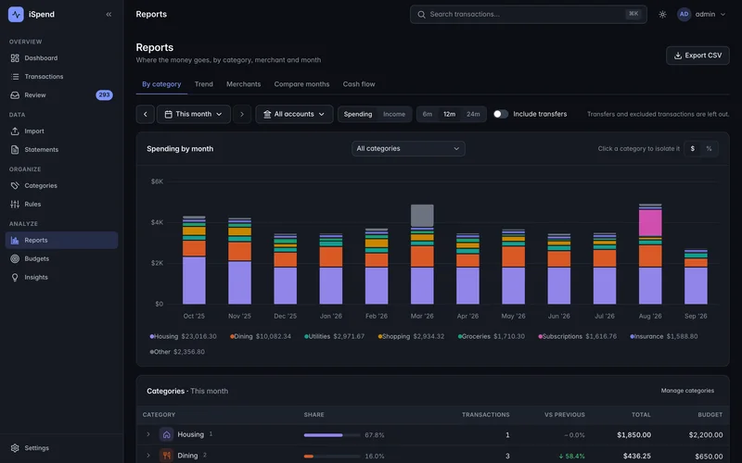742x463 pixels.
Task: Isolate Shopping in the chart legend
Action: [x=411, y=336]
